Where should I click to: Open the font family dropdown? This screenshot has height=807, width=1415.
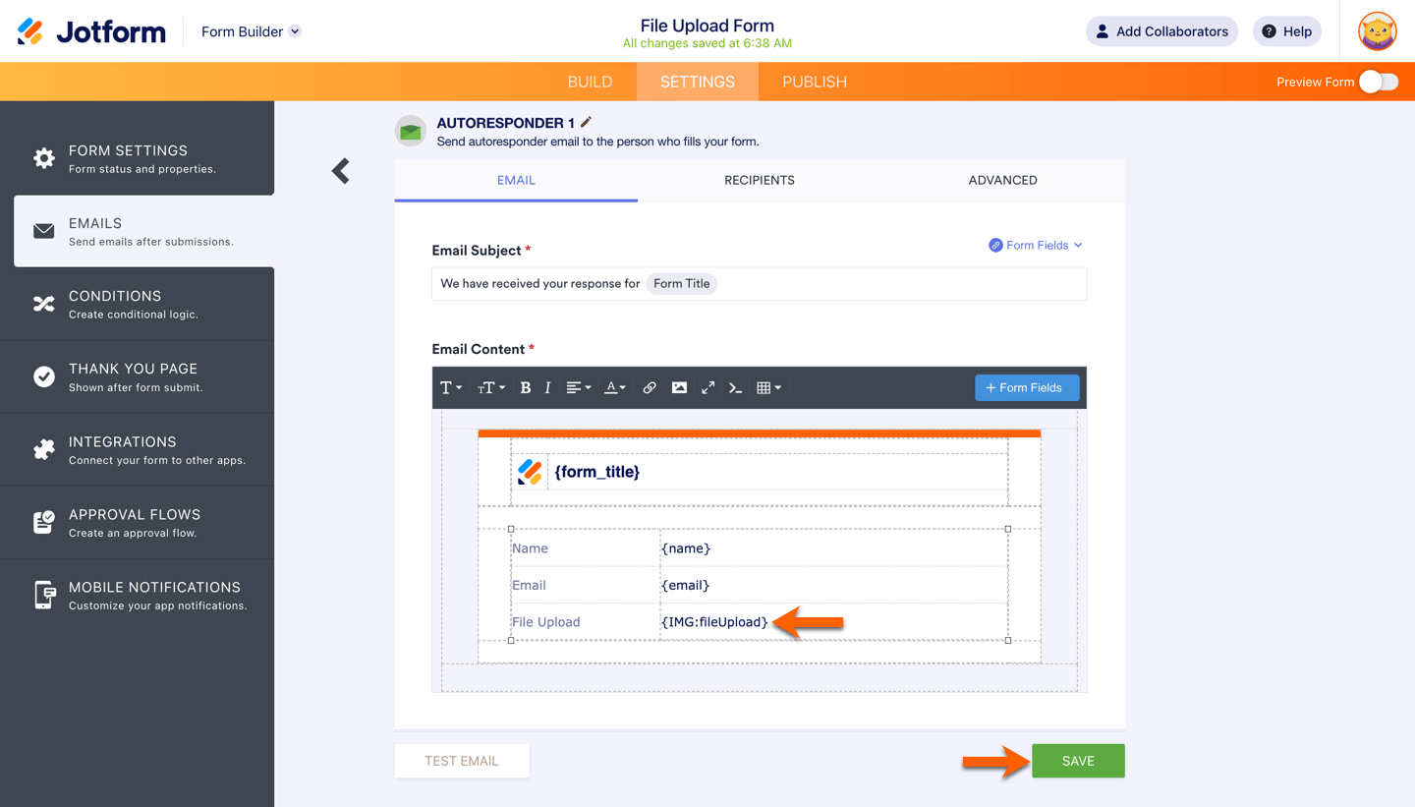pyautogui.click(x=451, y=387)
